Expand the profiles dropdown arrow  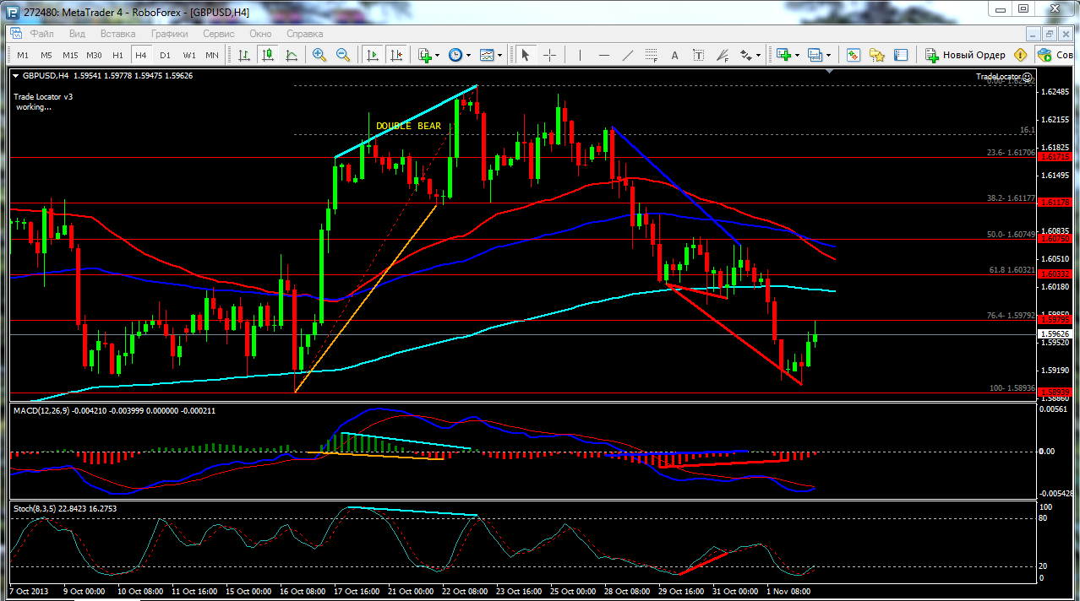pos(827,56)
